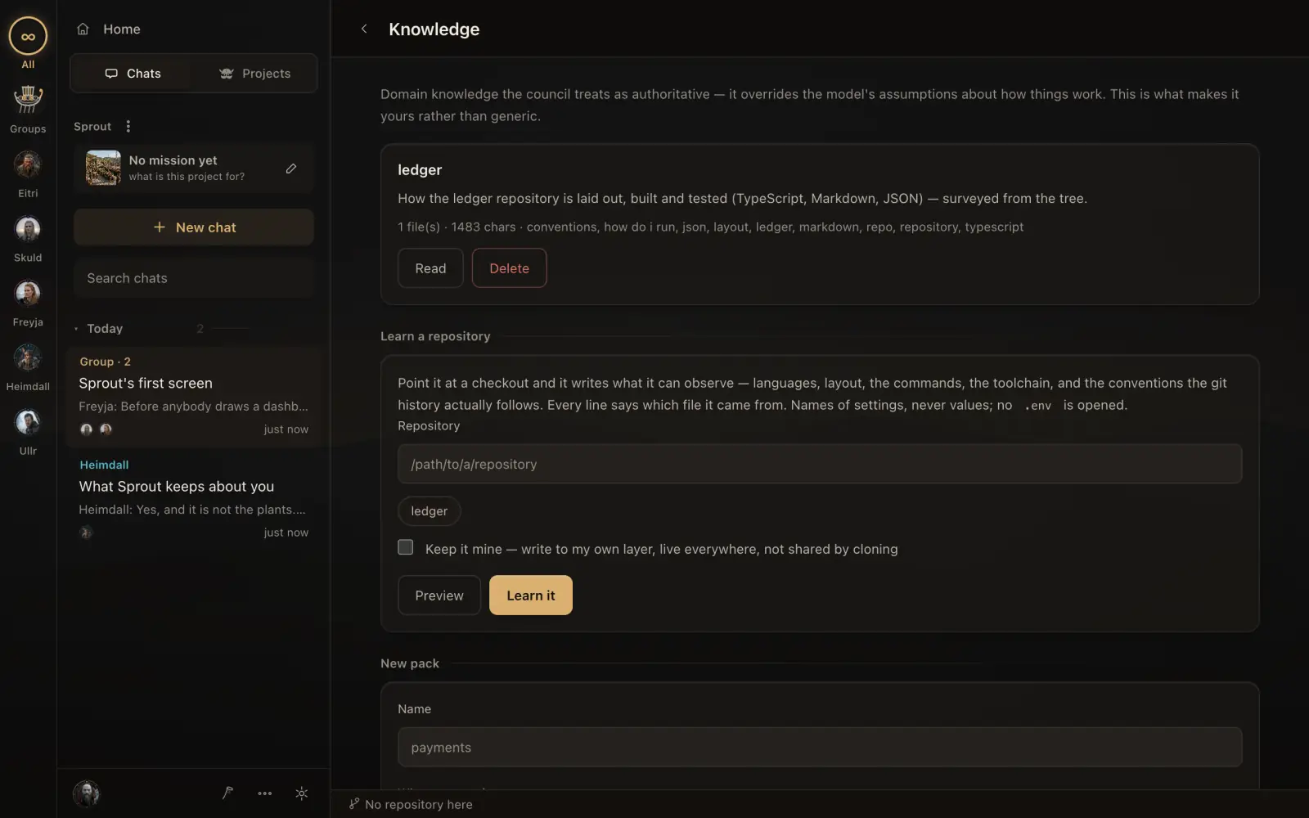Viewport: 1309px width, 818px height.
Task: Open Sprout project options menu
Action: pyautogui.click(x=128, y=126)
